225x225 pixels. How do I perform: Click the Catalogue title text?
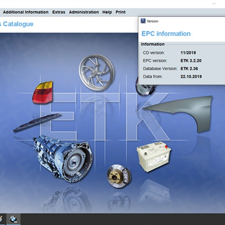18,24
